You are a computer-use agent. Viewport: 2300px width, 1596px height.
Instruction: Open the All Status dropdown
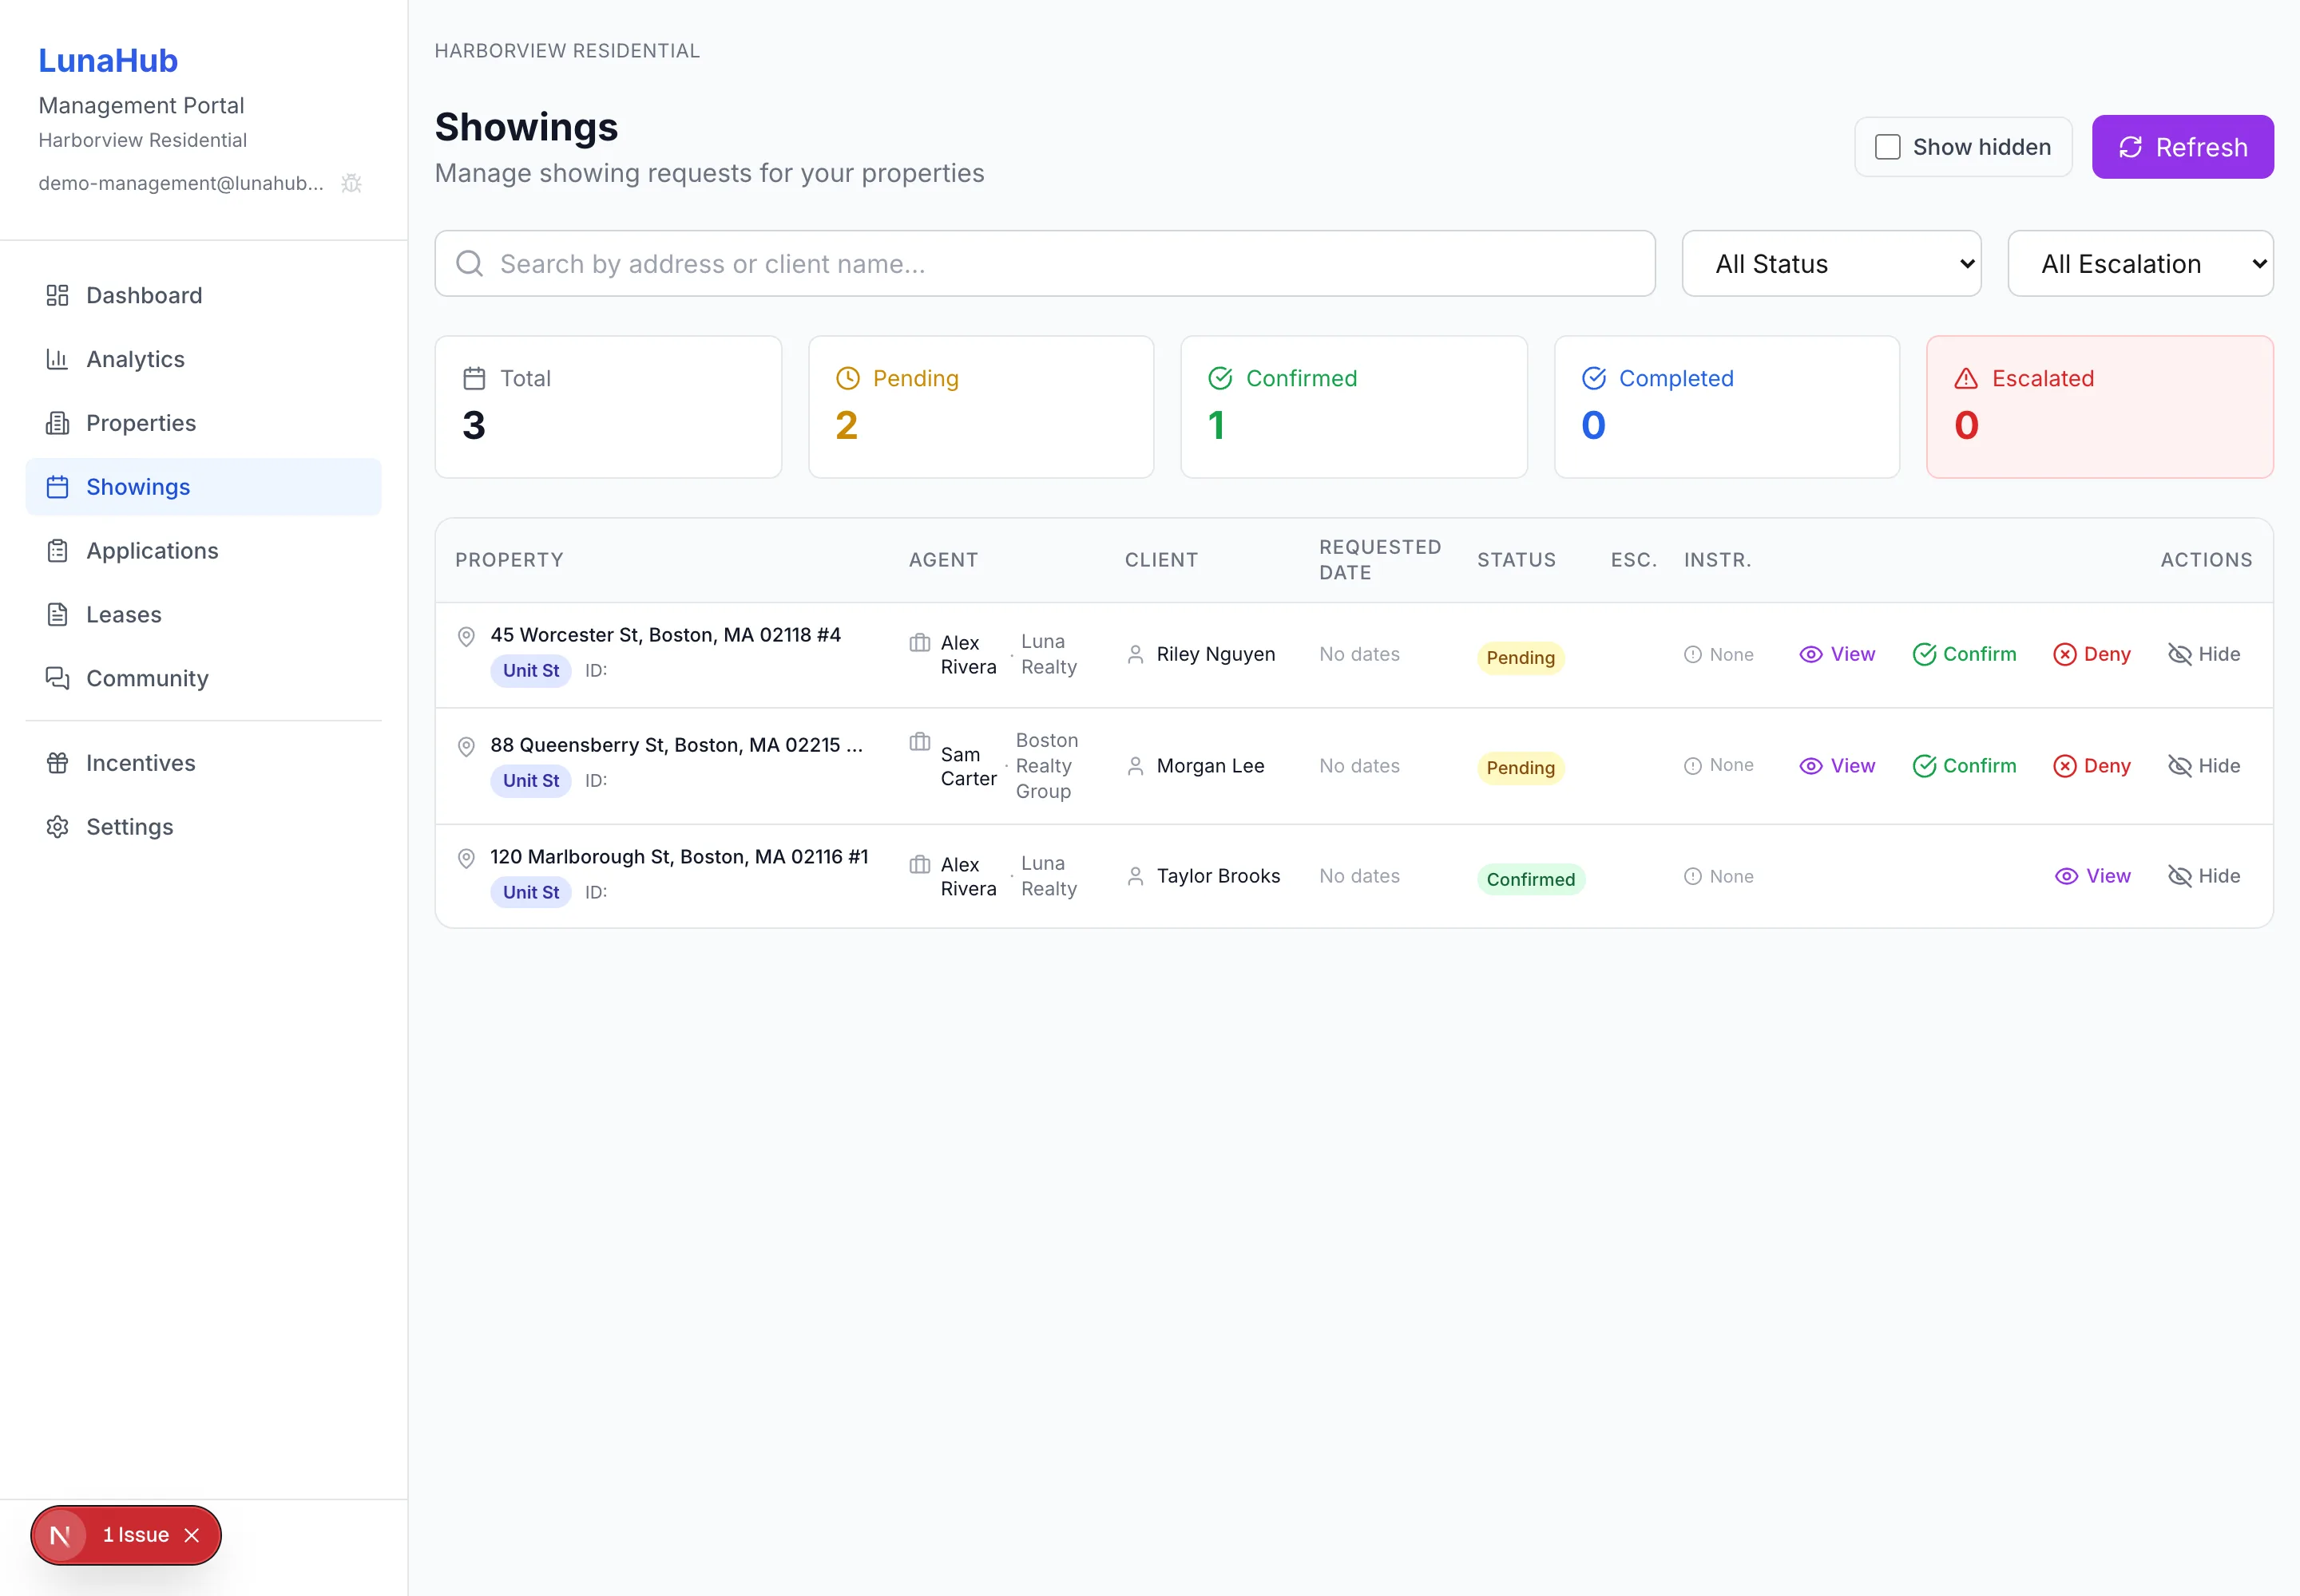point(1831,264)
